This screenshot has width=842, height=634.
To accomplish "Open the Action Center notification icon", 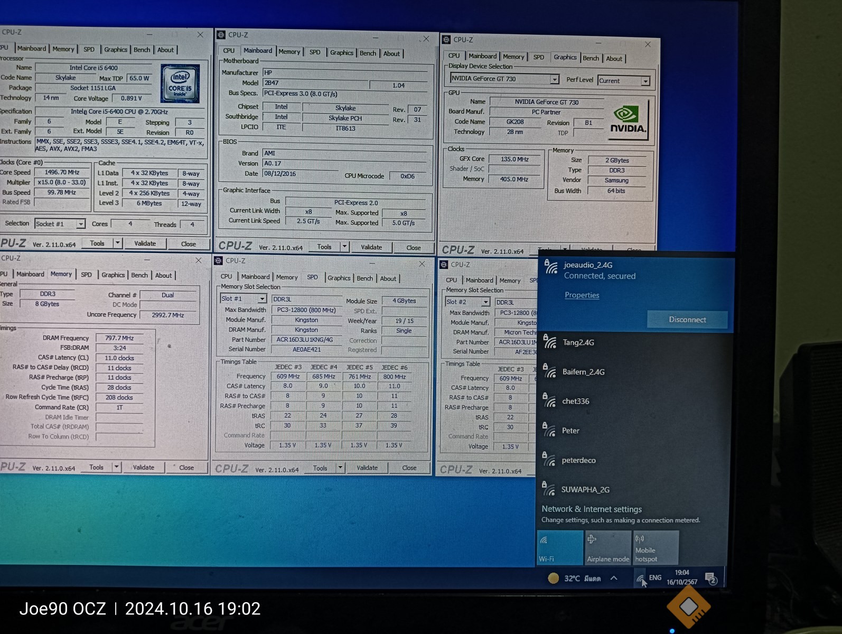I will click(712, 579).
